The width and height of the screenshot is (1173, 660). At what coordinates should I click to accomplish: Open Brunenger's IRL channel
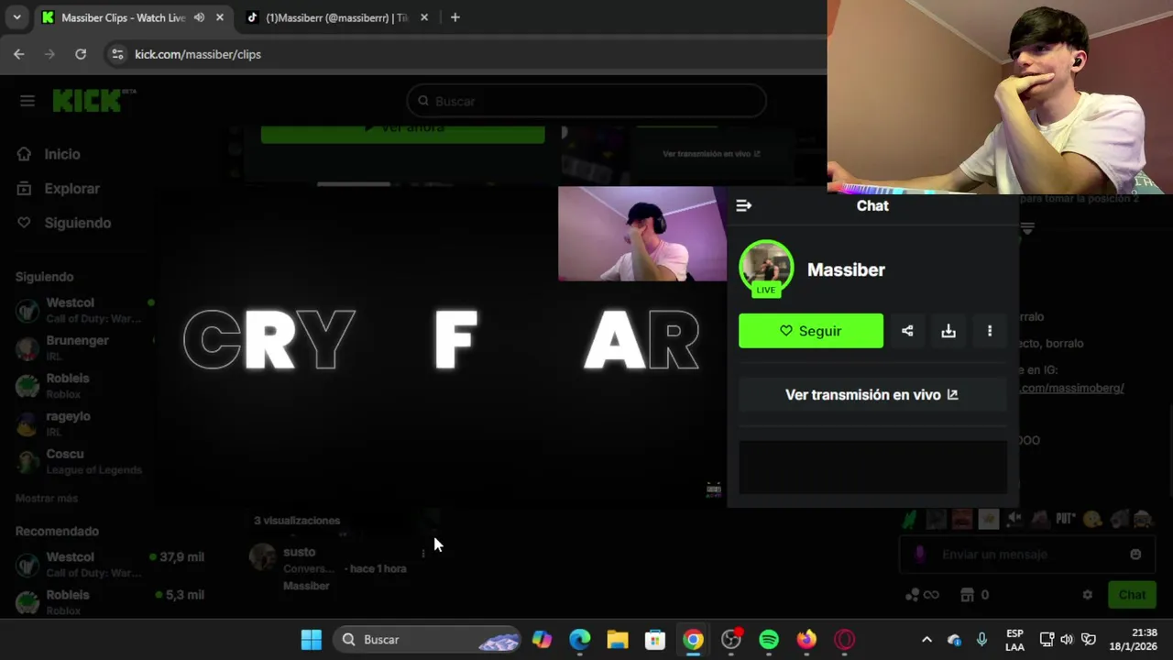pos(84,347)
